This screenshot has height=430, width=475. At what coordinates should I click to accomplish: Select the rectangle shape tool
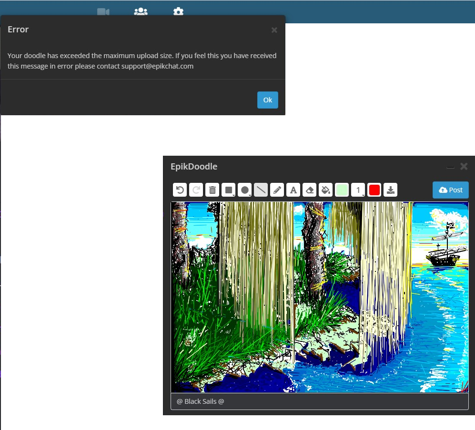[228, 190]
